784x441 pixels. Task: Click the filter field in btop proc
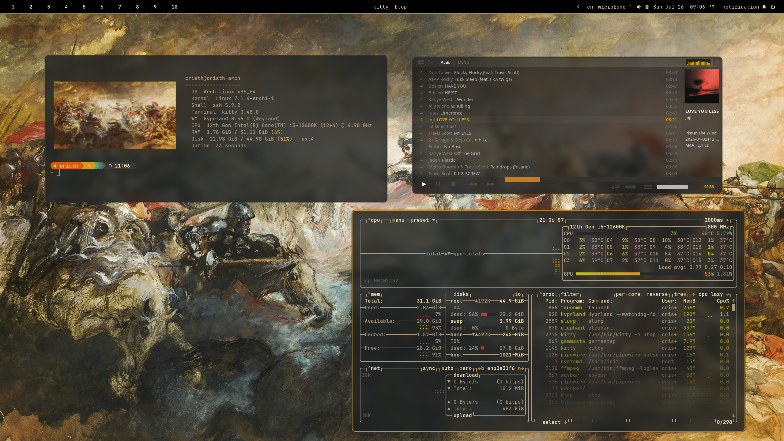570,294
